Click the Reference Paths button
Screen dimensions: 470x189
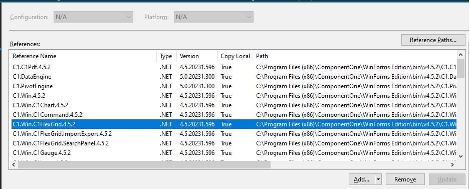pos(433,40)
